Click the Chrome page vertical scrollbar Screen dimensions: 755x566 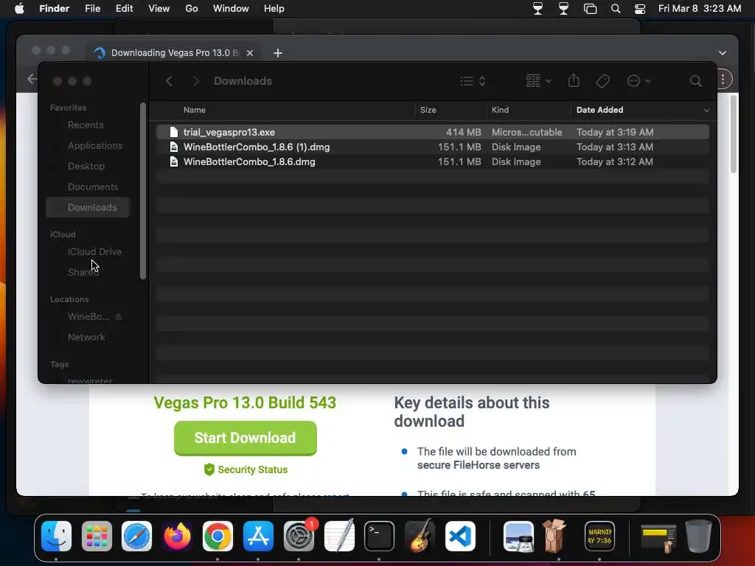(x=734, y=134)
